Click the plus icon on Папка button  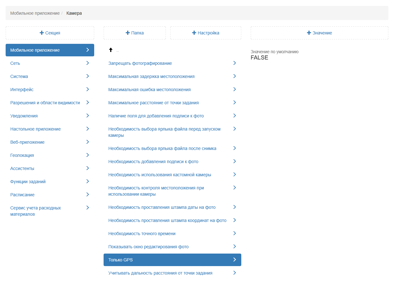[127, 33]
